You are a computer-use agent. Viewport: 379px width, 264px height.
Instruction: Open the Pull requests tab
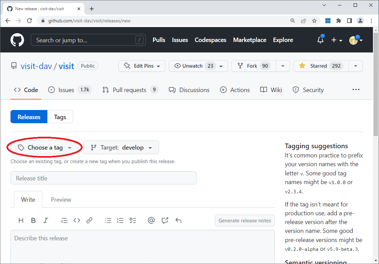(x=130, y=90)
